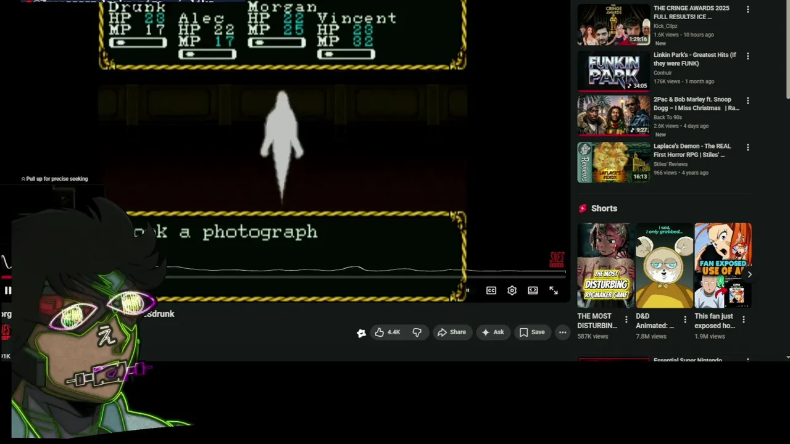Like the video (4.4K thumbs up)
This screenshot has height=444, width=790.
[388, 332]
